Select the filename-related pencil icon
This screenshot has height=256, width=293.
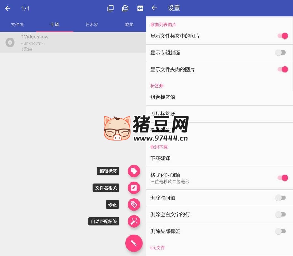[134, 188]
